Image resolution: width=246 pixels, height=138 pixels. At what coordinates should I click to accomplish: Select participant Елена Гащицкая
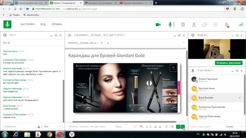[216, 79]
